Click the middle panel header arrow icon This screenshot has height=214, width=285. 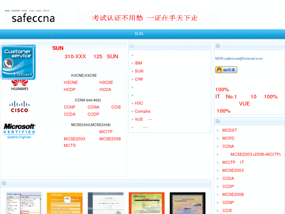pyautogui.click(x=132, y=46)
